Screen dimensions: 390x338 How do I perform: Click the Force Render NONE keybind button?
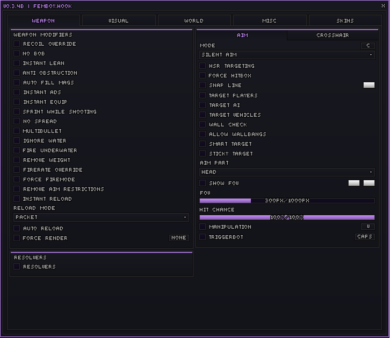[x=179, y=238]
